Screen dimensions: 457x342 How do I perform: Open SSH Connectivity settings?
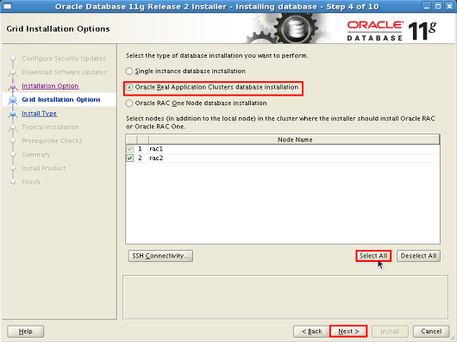point(160,256)
